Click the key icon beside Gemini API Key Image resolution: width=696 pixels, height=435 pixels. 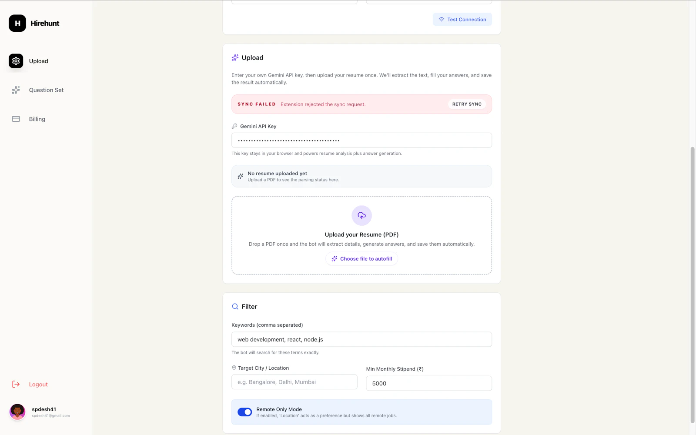(x=234, y=126)
